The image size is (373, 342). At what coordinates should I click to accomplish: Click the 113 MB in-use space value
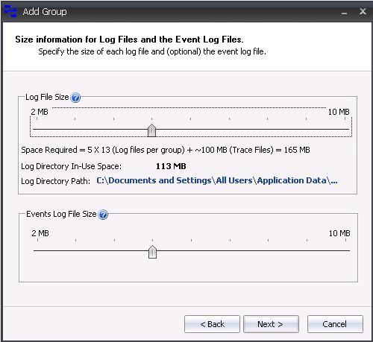pyautogui.click(x=171, y=166)
